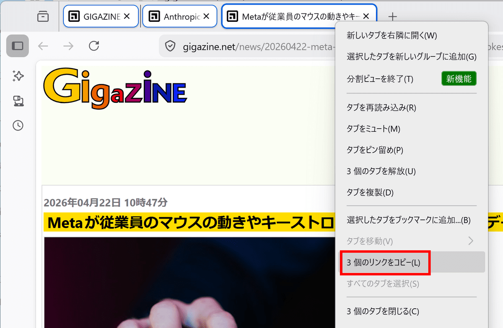Select the Metaが従業員のマウス tab
The image size is (503, 328).
(x=299, y=16)
